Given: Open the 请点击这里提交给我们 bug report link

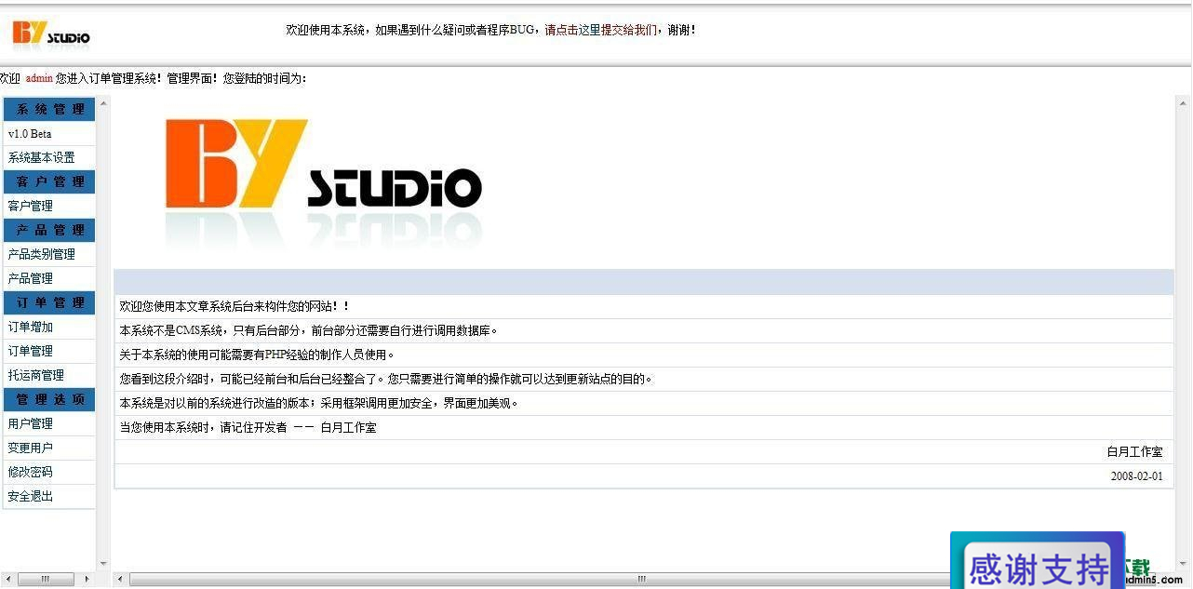Looking at the screenshot, I should [601, 30].
